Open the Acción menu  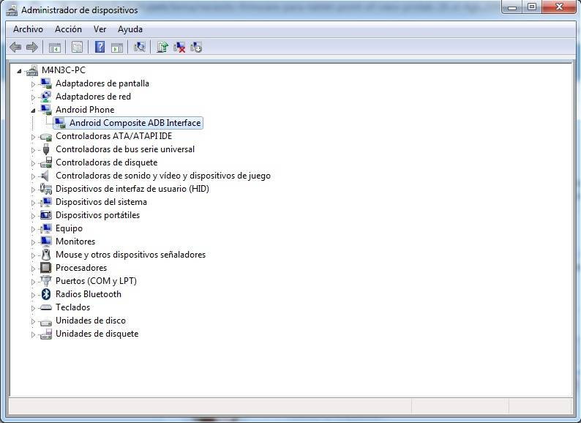tap(68, 29)
